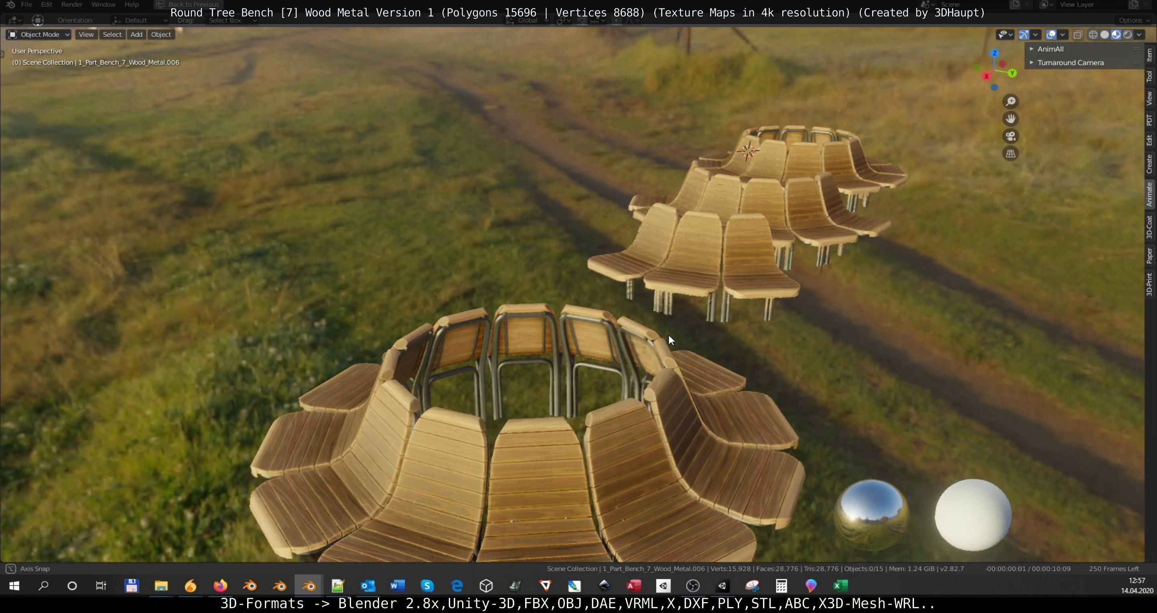Click the zoom view magnifier icon
This screenshot has width=1157, height=613.
1010,101
